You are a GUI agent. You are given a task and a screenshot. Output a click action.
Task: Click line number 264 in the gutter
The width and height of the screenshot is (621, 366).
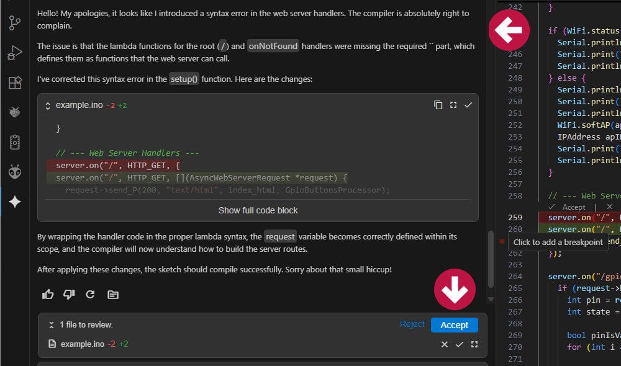pos(515,276)
